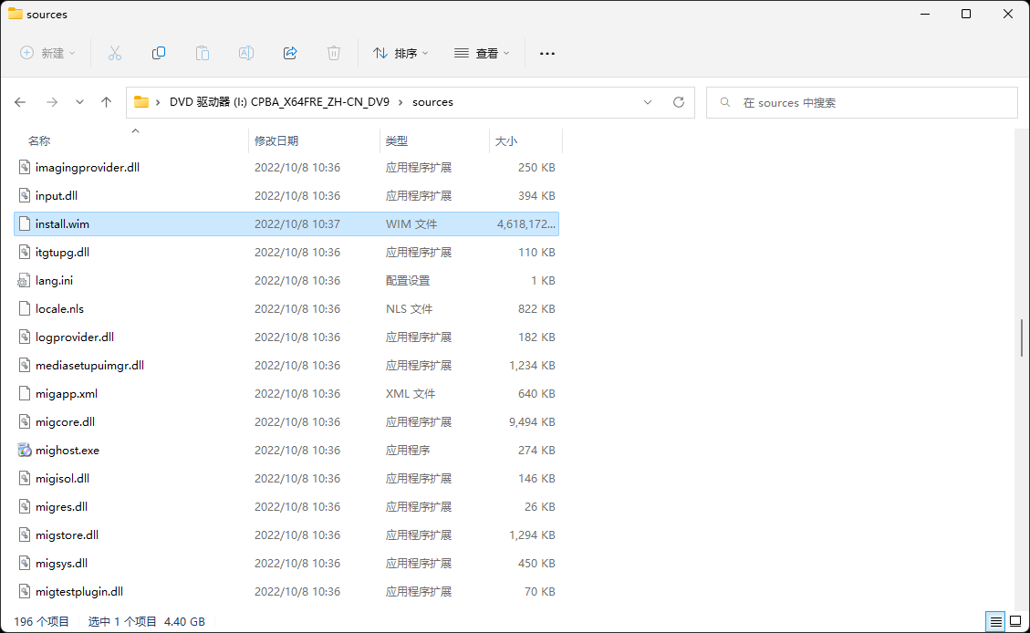Click the sources folder icon in title bar
1030x633 pixels.
16,14
